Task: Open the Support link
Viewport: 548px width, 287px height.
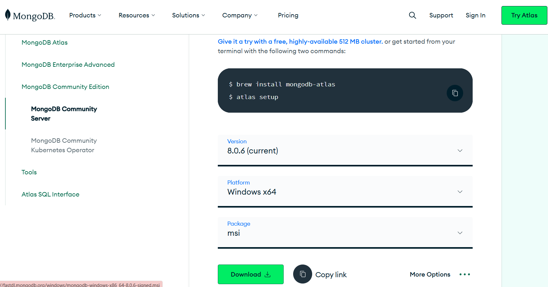Action: tap(441, 15)
